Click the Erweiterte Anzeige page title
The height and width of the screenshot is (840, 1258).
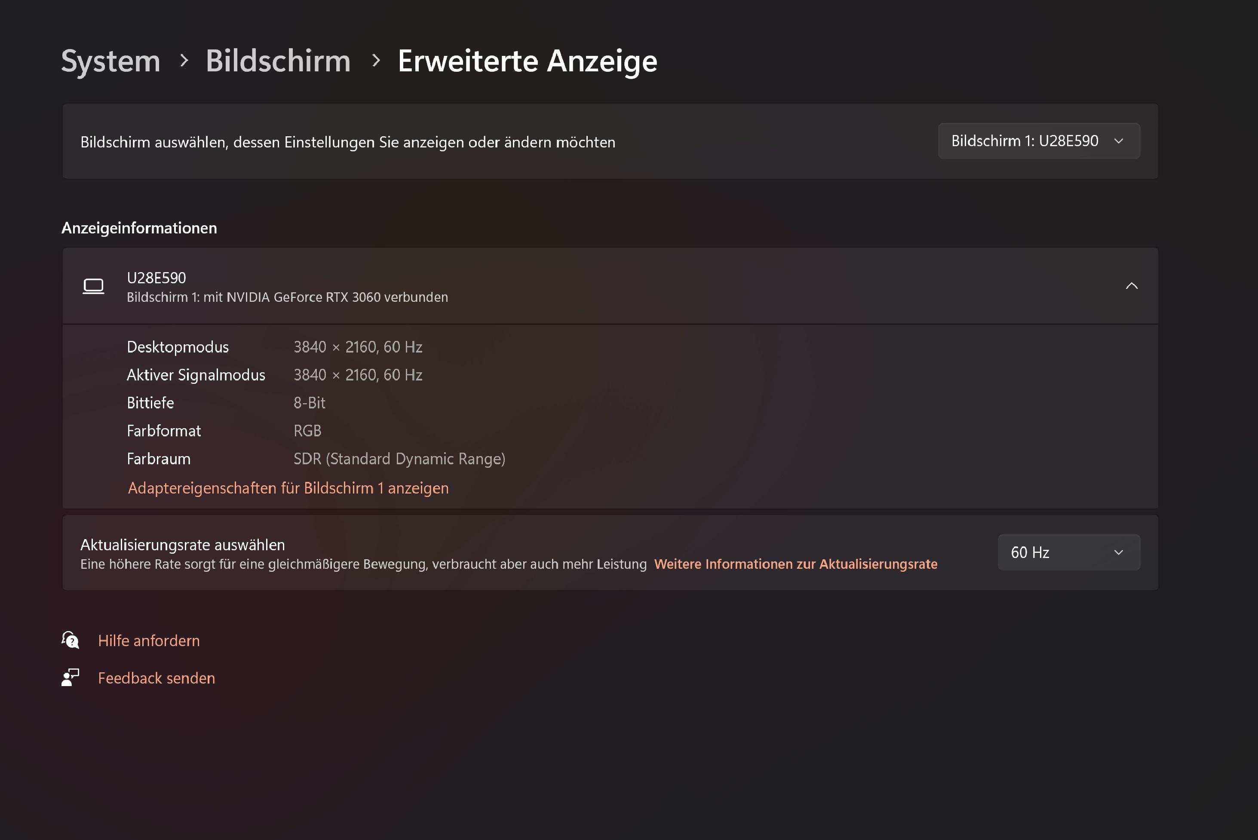[x=527, y=61]
